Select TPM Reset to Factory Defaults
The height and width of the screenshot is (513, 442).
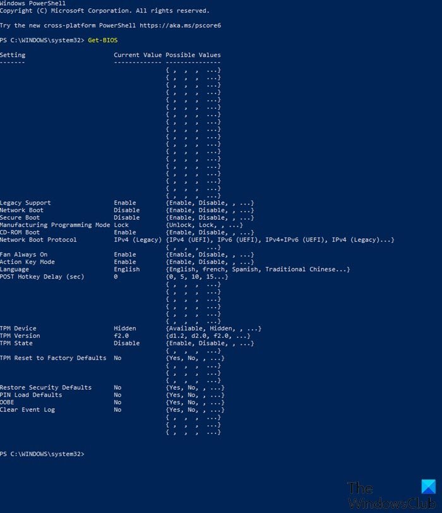coord(53,358)
